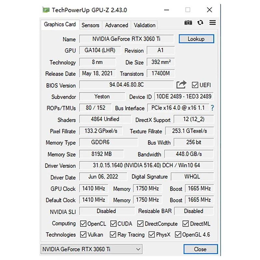Click the Memory Size value 8192 MB
Image resolution: width=260 pixels, height=260 pixels.
101,154
